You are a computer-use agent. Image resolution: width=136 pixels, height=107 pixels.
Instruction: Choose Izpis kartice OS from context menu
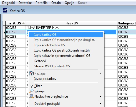click(66, 35)
